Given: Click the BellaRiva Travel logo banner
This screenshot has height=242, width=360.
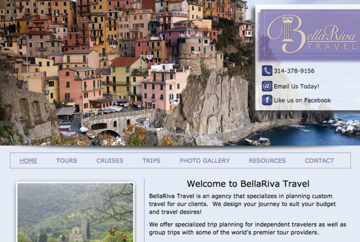Looking at the screenshot, I should [310, 35].
